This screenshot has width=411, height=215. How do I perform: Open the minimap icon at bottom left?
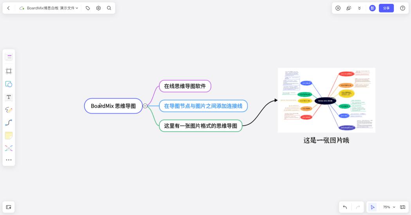click(x=9, y=207)
